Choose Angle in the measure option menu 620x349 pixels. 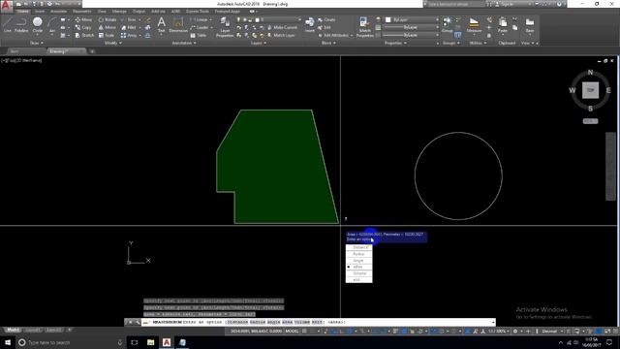(359, 261)
